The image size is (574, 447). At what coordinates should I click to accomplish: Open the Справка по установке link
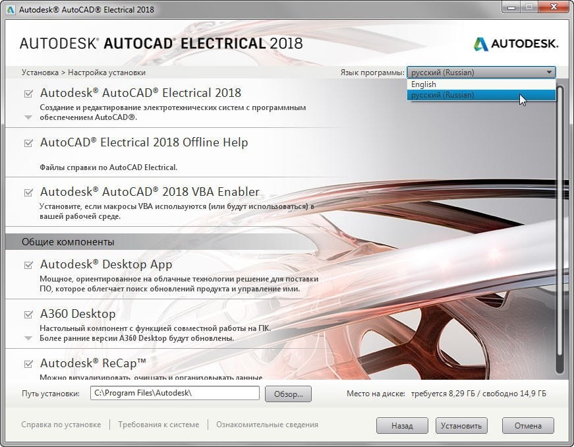coord(61,425)
